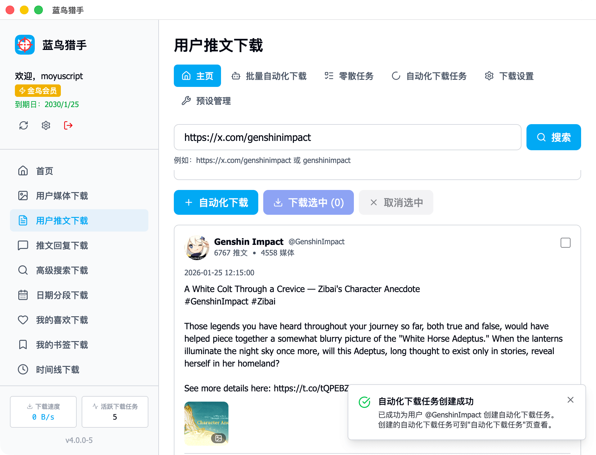
Task: Open the 预设管理 tab
Action: tap(206, 101)
